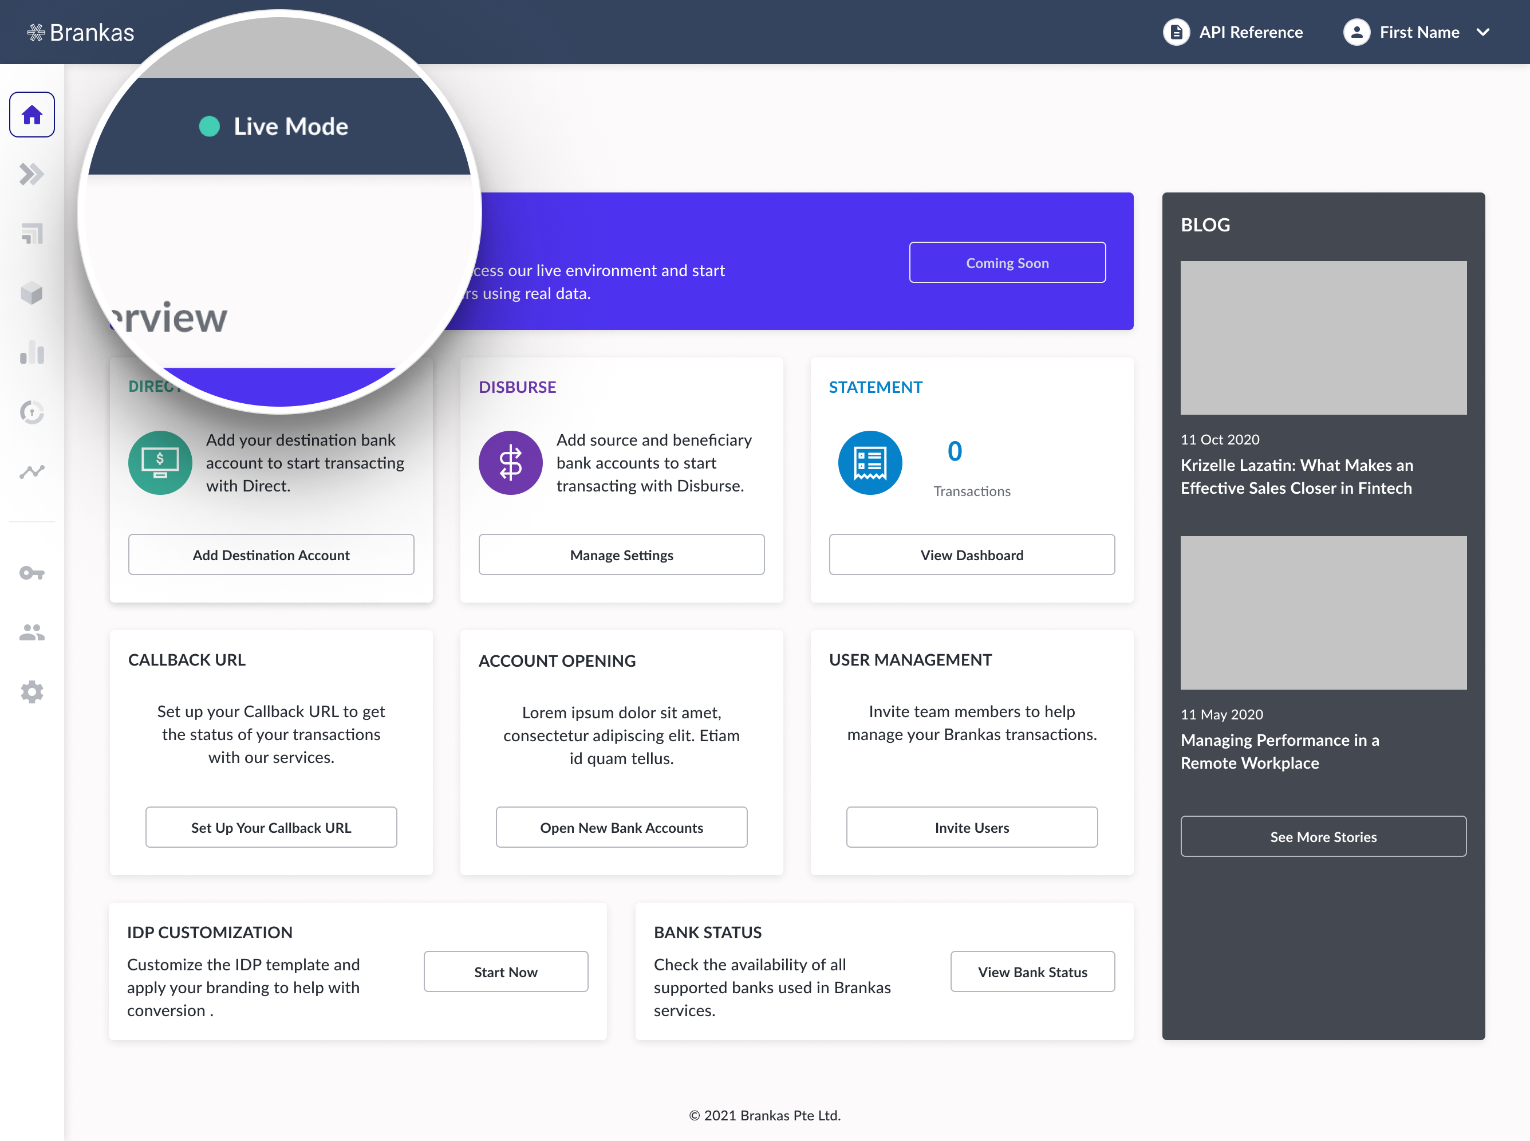Open the trend line sidebar icon
Screen dimensions: 1530x1141
[x=31, y=472]
